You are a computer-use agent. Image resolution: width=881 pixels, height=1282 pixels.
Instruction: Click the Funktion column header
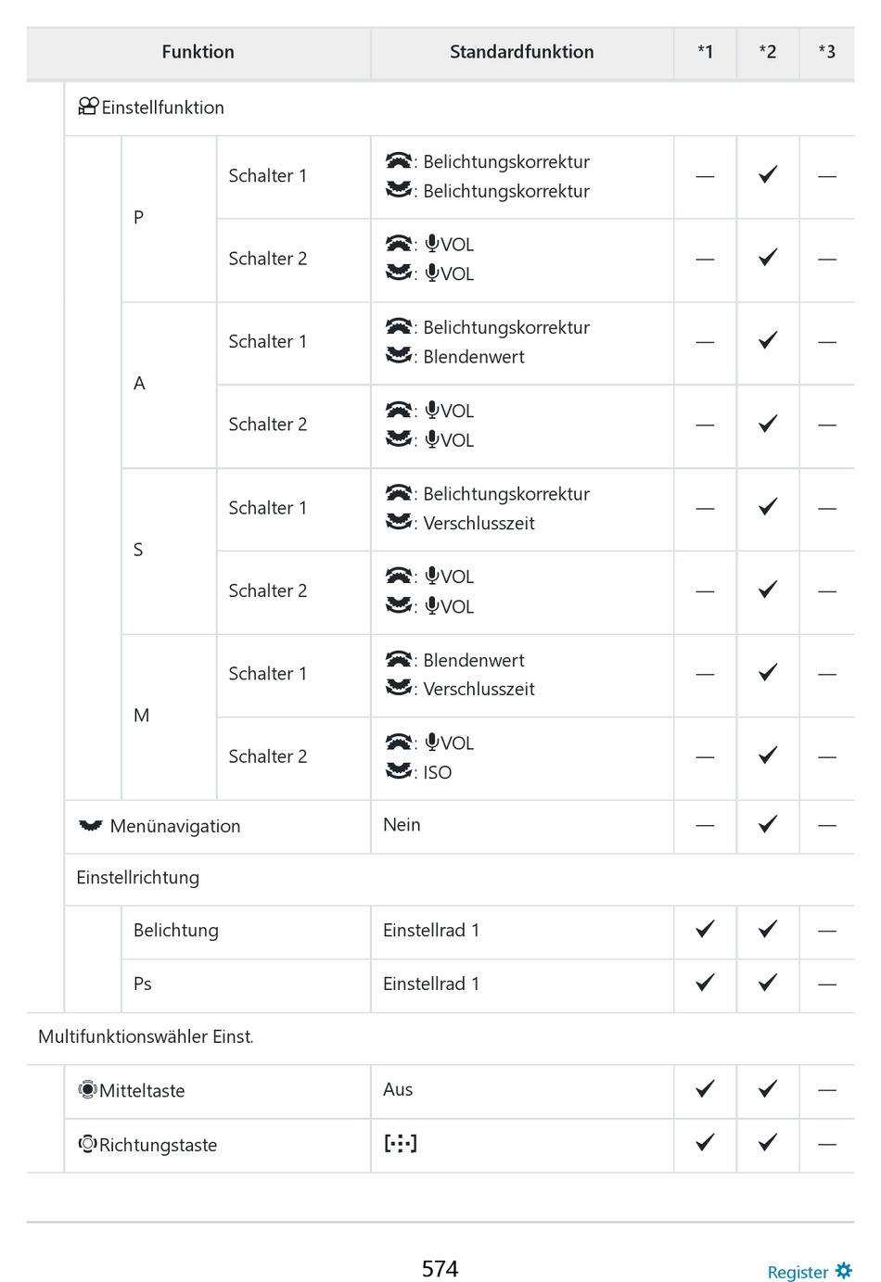click(x=198, y=52)
